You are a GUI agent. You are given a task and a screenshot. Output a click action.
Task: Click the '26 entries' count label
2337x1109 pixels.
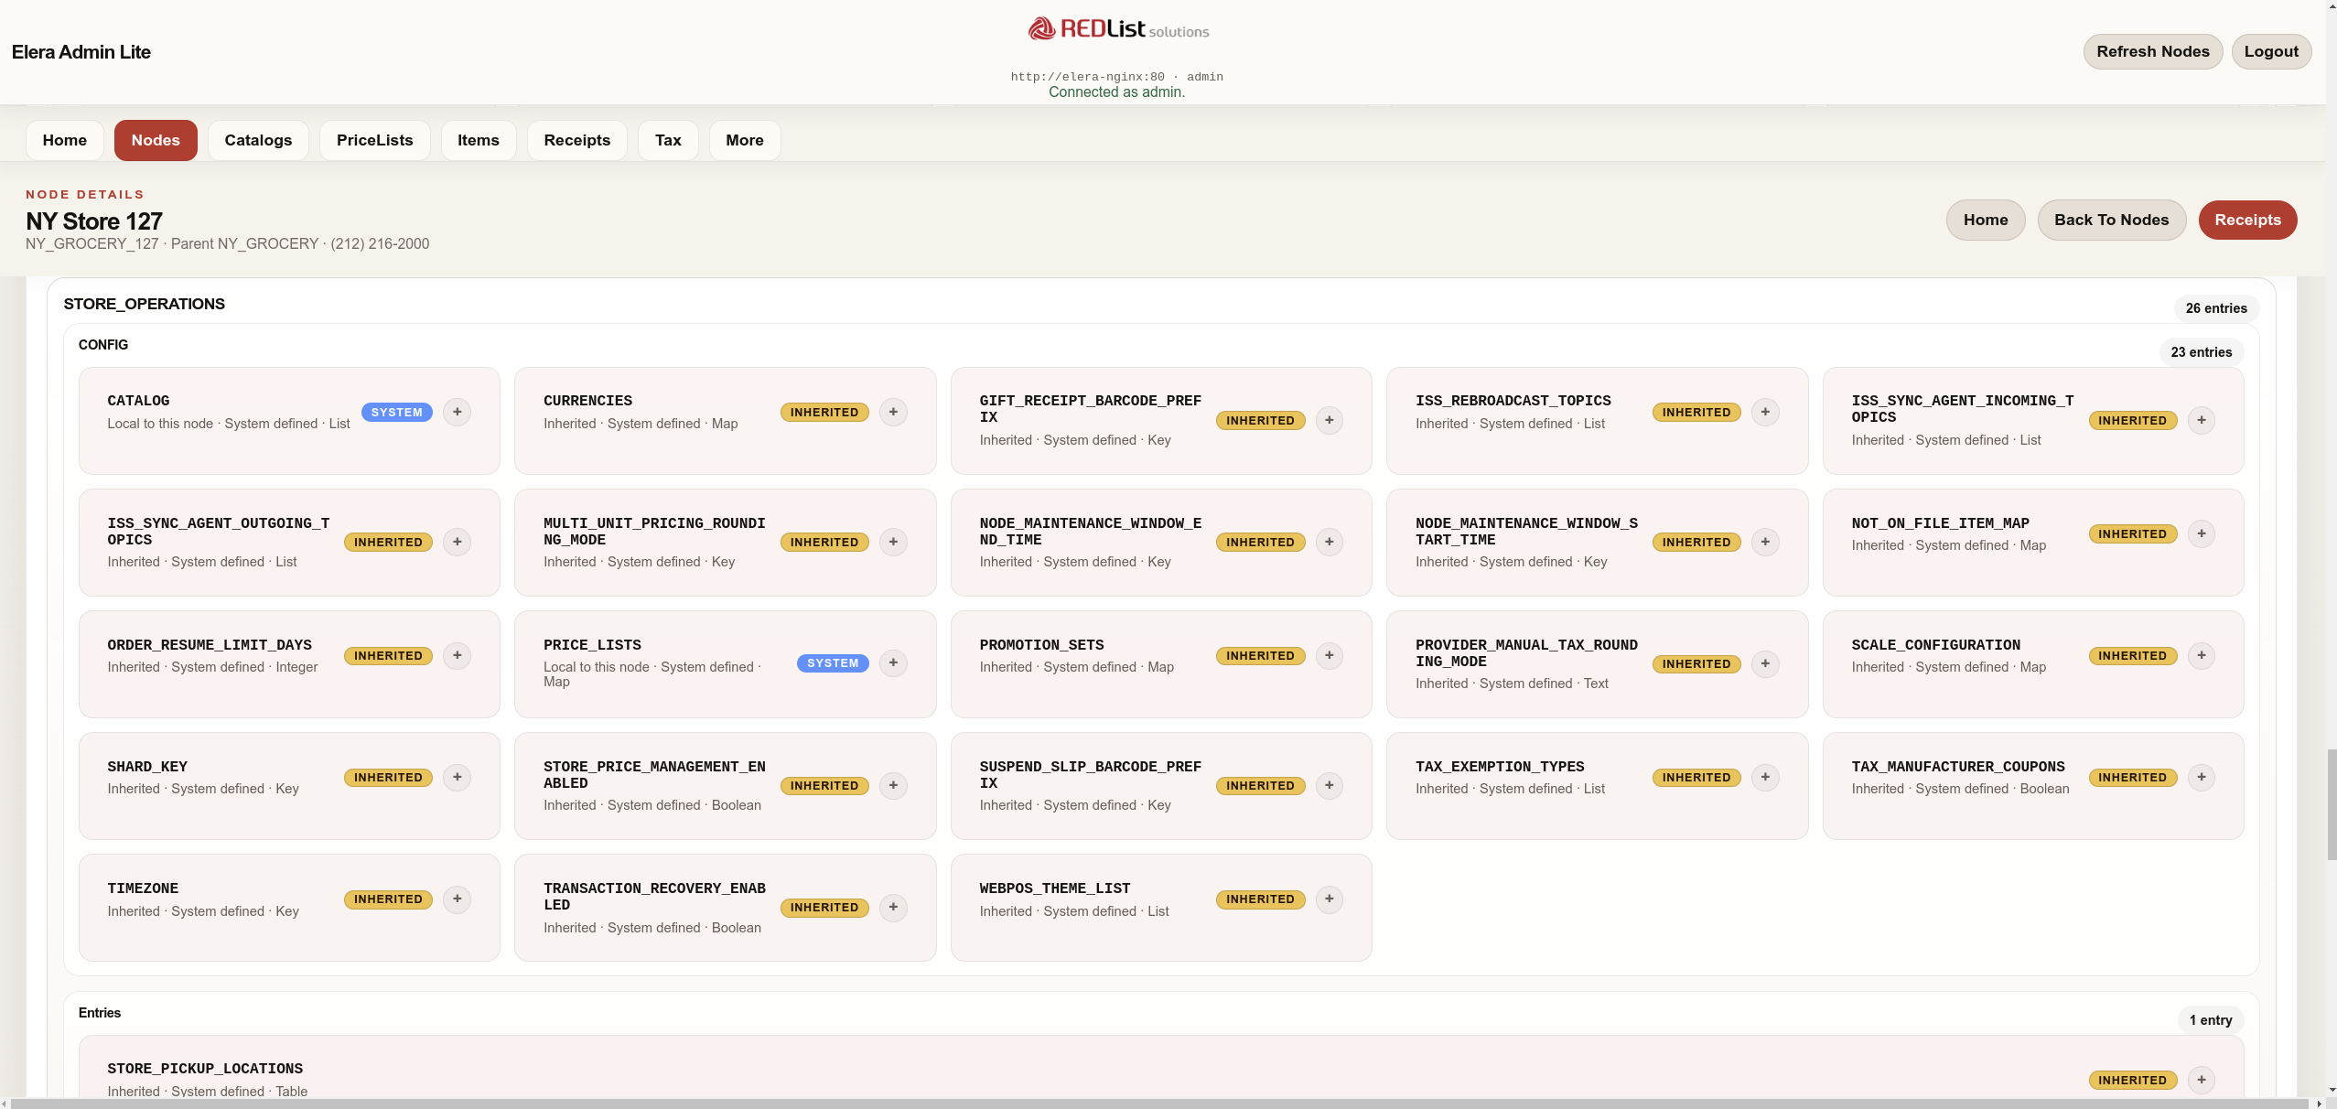point(2216,308)
